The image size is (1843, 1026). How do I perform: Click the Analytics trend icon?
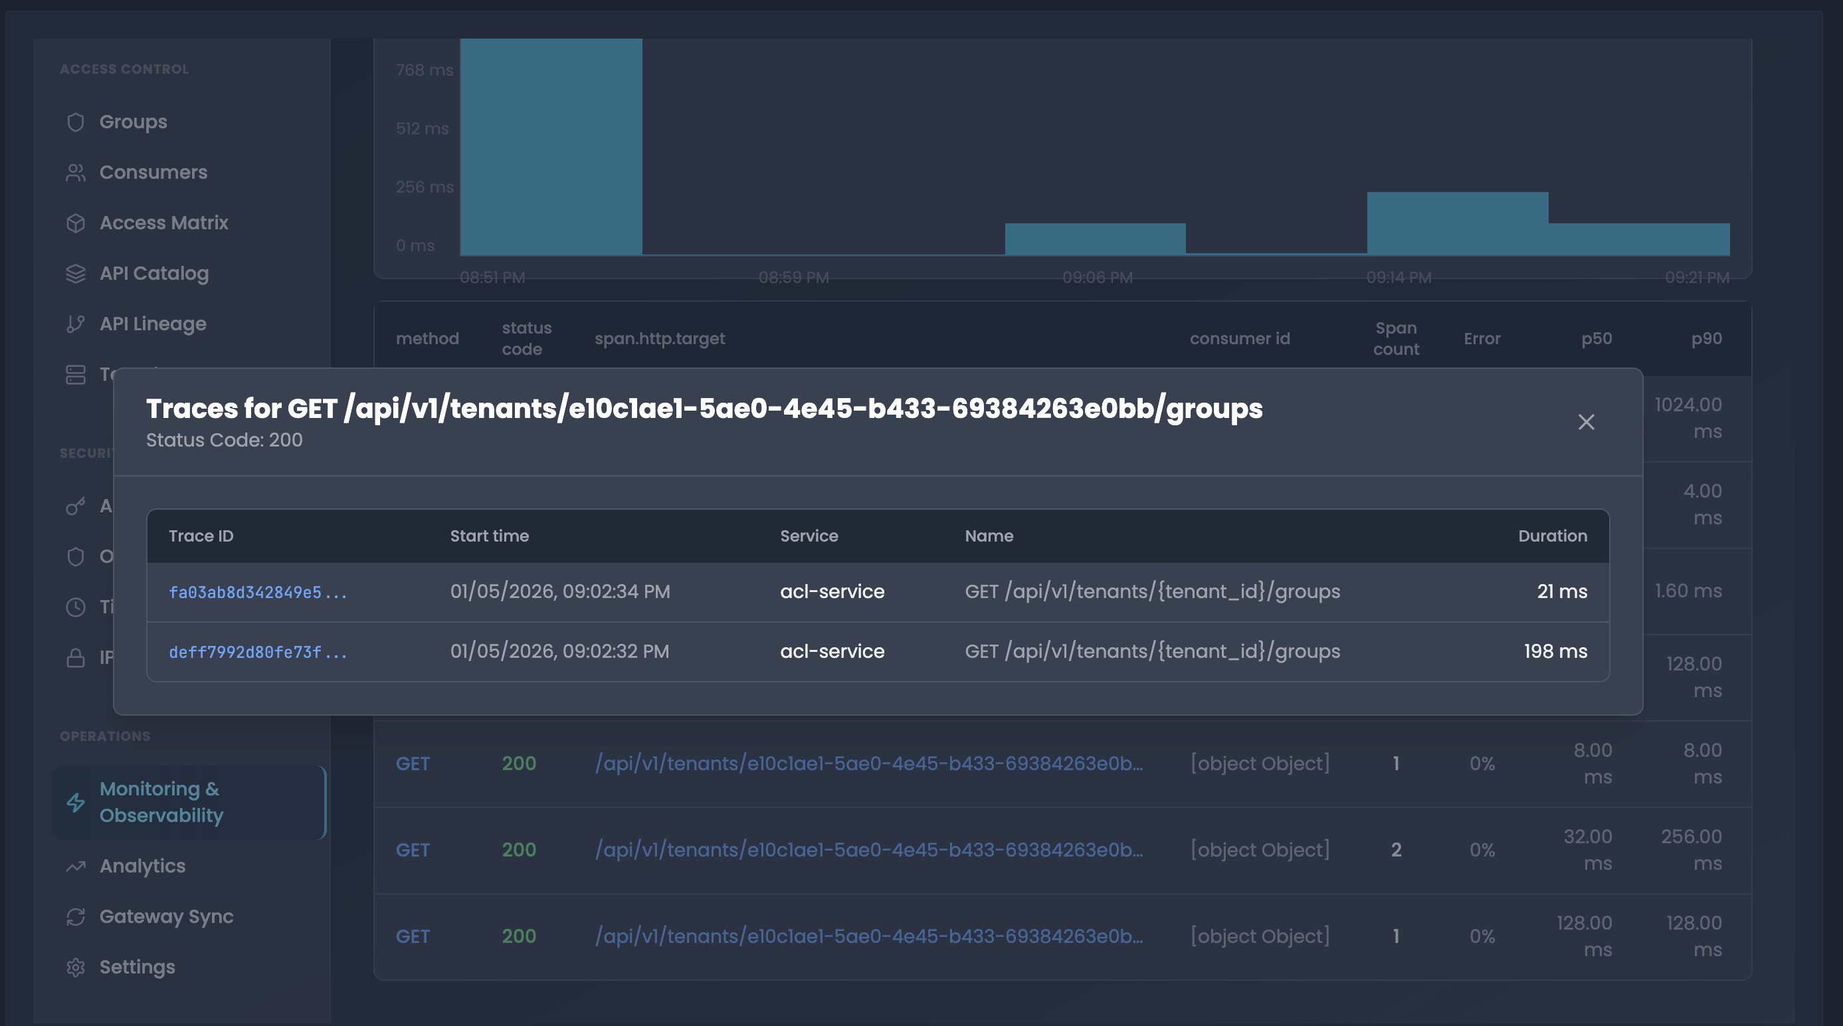[x=76, y=867]
